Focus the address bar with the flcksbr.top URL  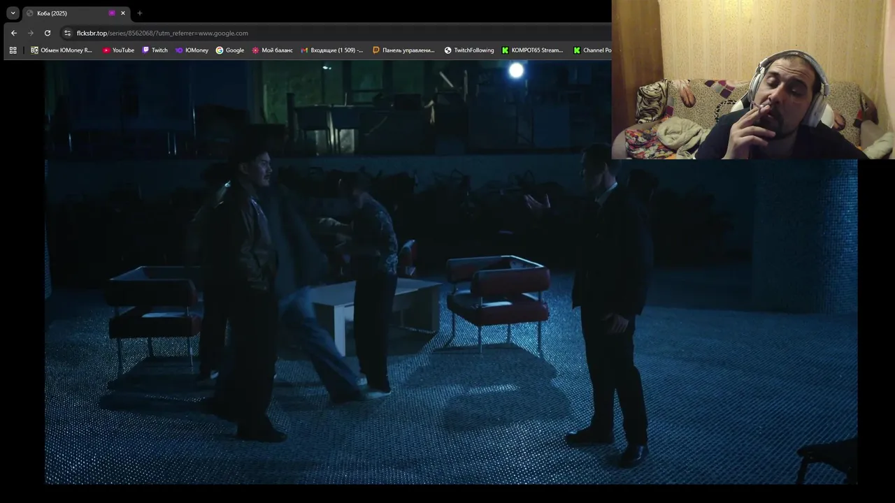pyautogui.click(x=336, y=33)
